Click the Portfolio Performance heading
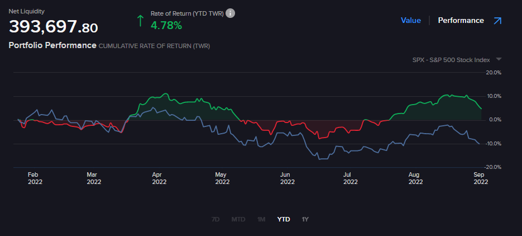The width and height of the screenshot is (522, 236). [x=52, y=45]
